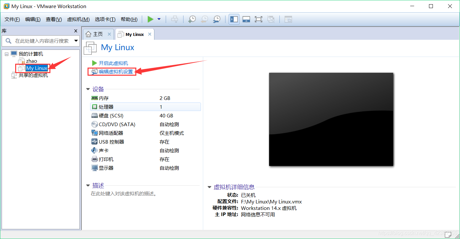
Task: Click the console view toolbar icon
Action: pyautogui.click(x=288, y=19)
